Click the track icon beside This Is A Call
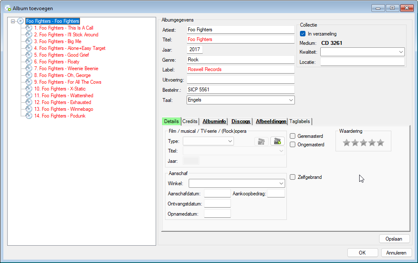Image resolution: width=418 pixels, height=263 pixels. (x=29, y=28)
